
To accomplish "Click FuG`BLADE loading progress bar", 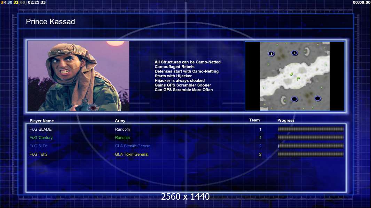I will pyautogui.click(x=311, y=129).
